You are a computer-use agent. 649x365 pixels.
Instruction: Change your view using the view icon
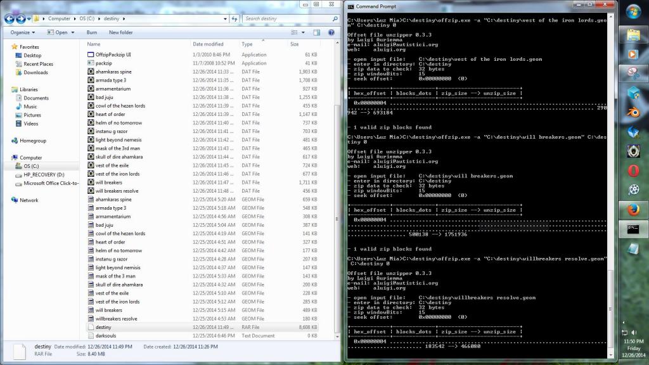click(x=294, y=32)
